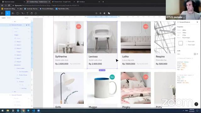Click the New badge on Muggo card

112,77
